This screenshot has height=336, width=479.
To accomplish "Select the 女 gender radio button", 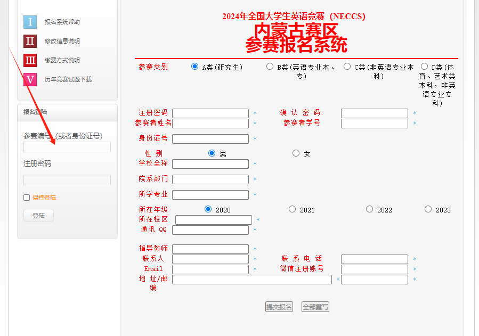I will click(296, 153).
